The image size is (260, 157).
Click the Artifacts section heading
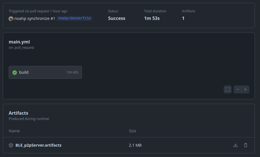tap(18, 113)
